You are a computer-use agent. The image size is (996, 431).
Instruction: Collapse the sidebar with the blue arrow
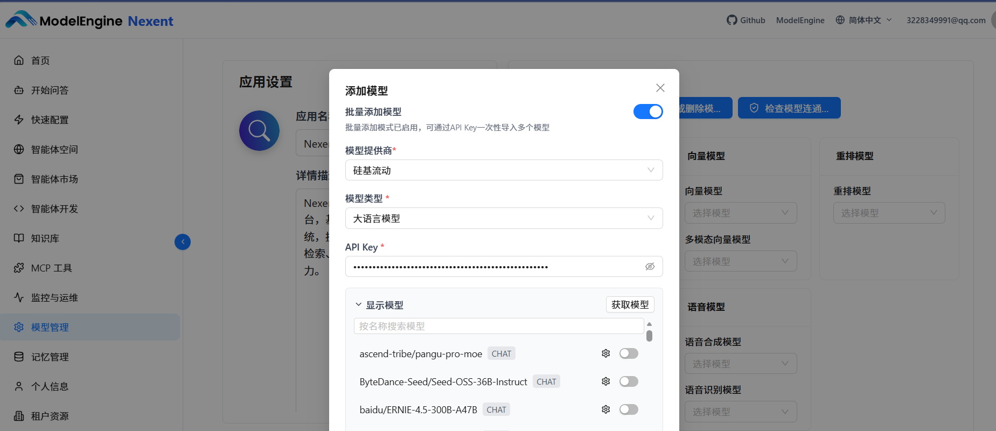click(x=183, y=242)
